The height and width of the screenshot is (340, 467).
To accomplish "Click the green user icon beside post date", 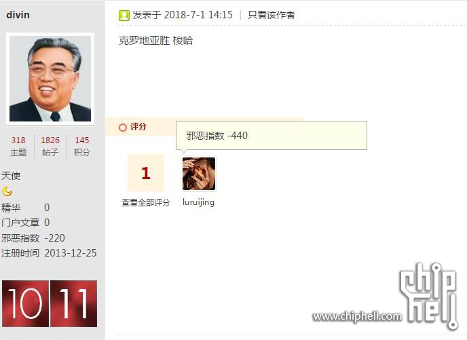I will click(124, 15).
